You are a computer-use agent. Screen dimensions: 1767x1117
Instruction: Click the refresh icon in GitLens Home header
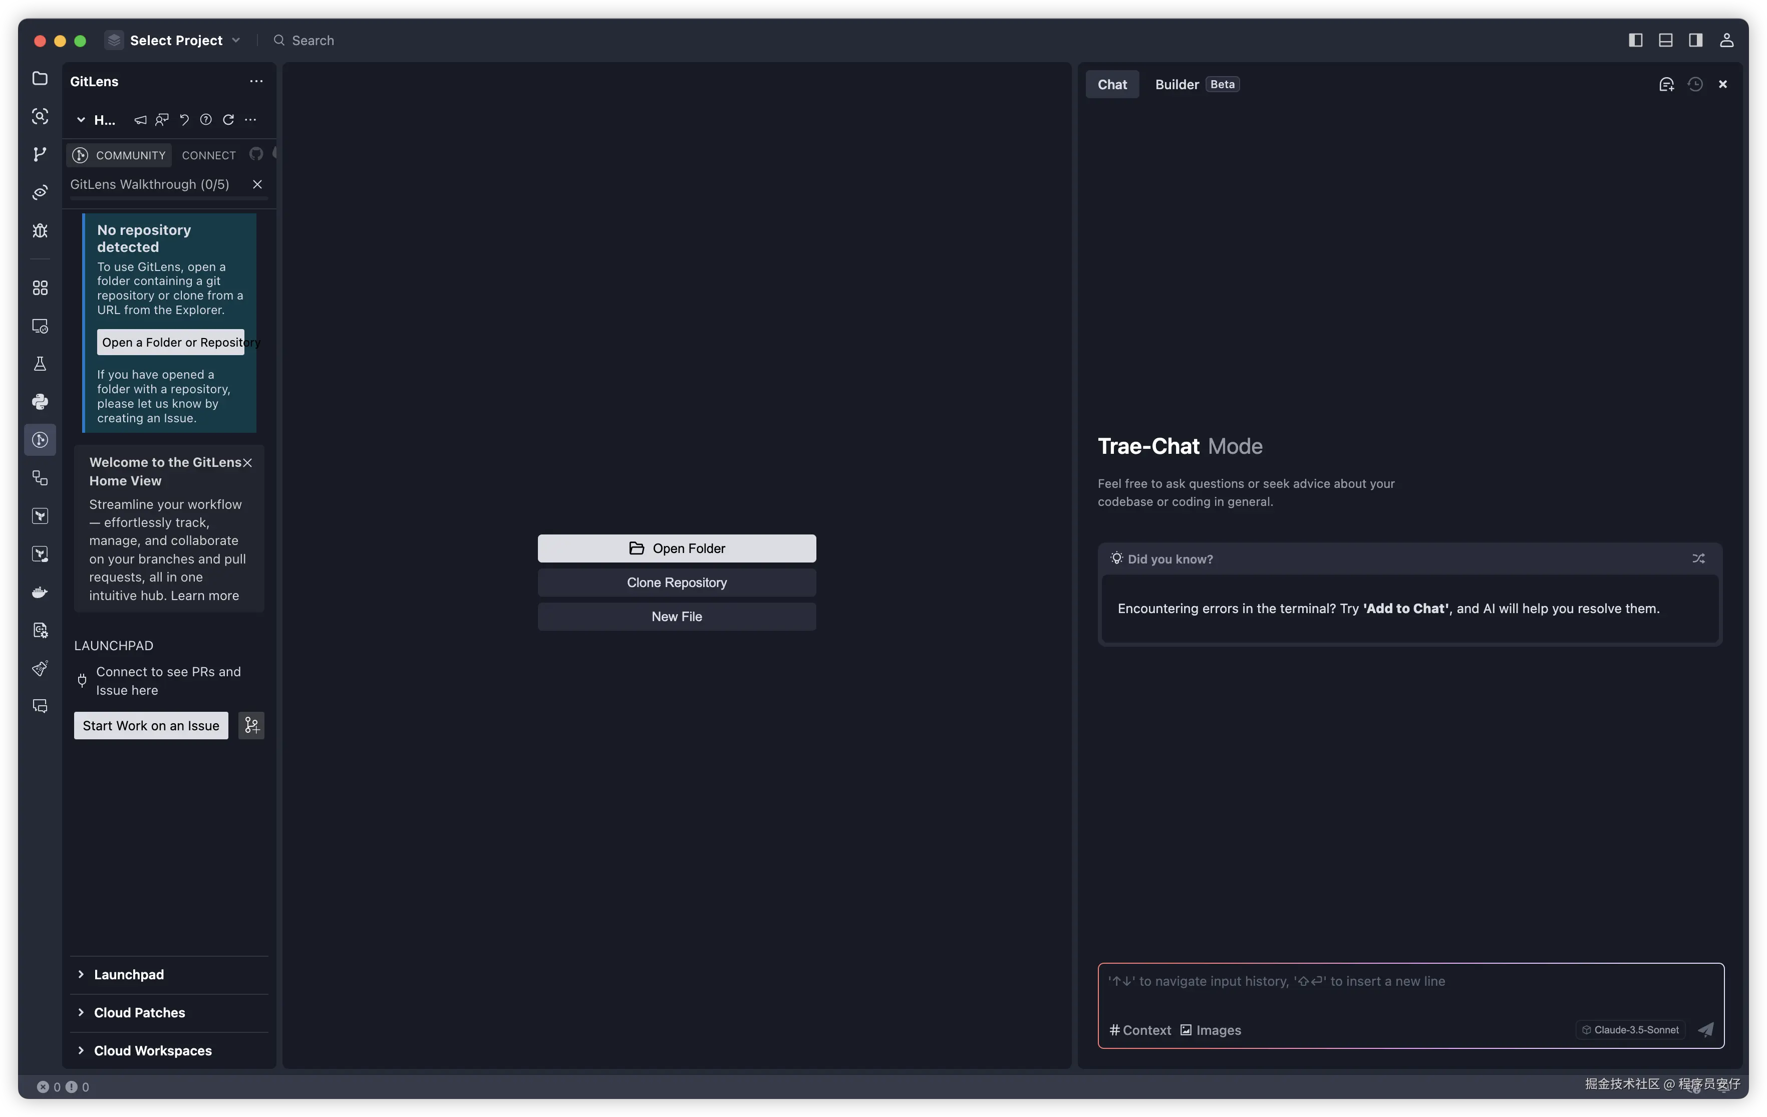[228, 120]
